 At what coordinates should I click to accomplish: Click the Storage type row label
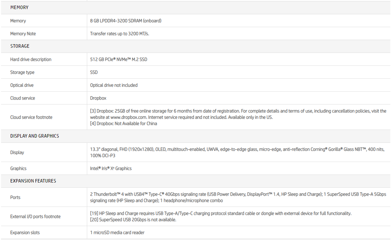pyautogui.click(x=22, y=72)
